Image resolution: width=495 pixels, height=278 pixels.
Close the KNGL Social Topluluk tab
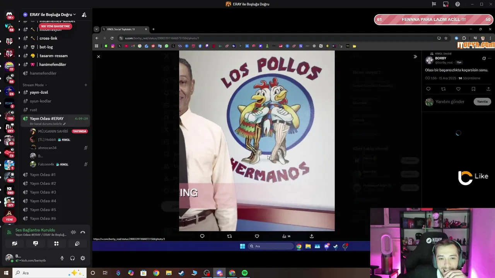(146, 29)
